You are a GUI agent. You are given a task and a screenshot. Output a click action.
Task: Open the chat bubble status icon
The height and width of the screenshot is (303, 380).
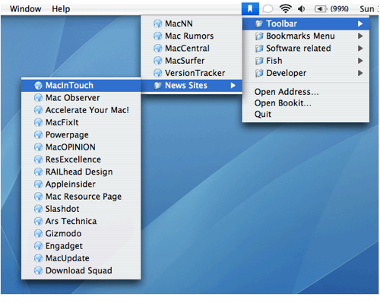point(268,9)
